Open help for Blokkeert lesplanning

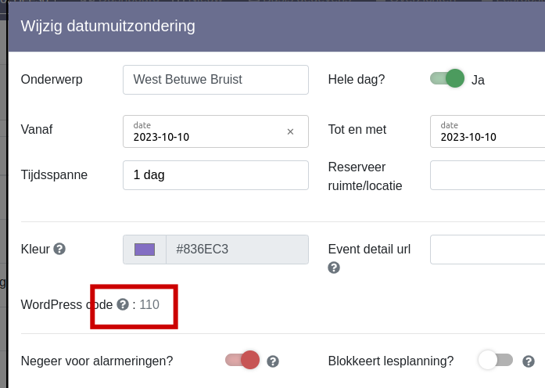tap(529, 361)
